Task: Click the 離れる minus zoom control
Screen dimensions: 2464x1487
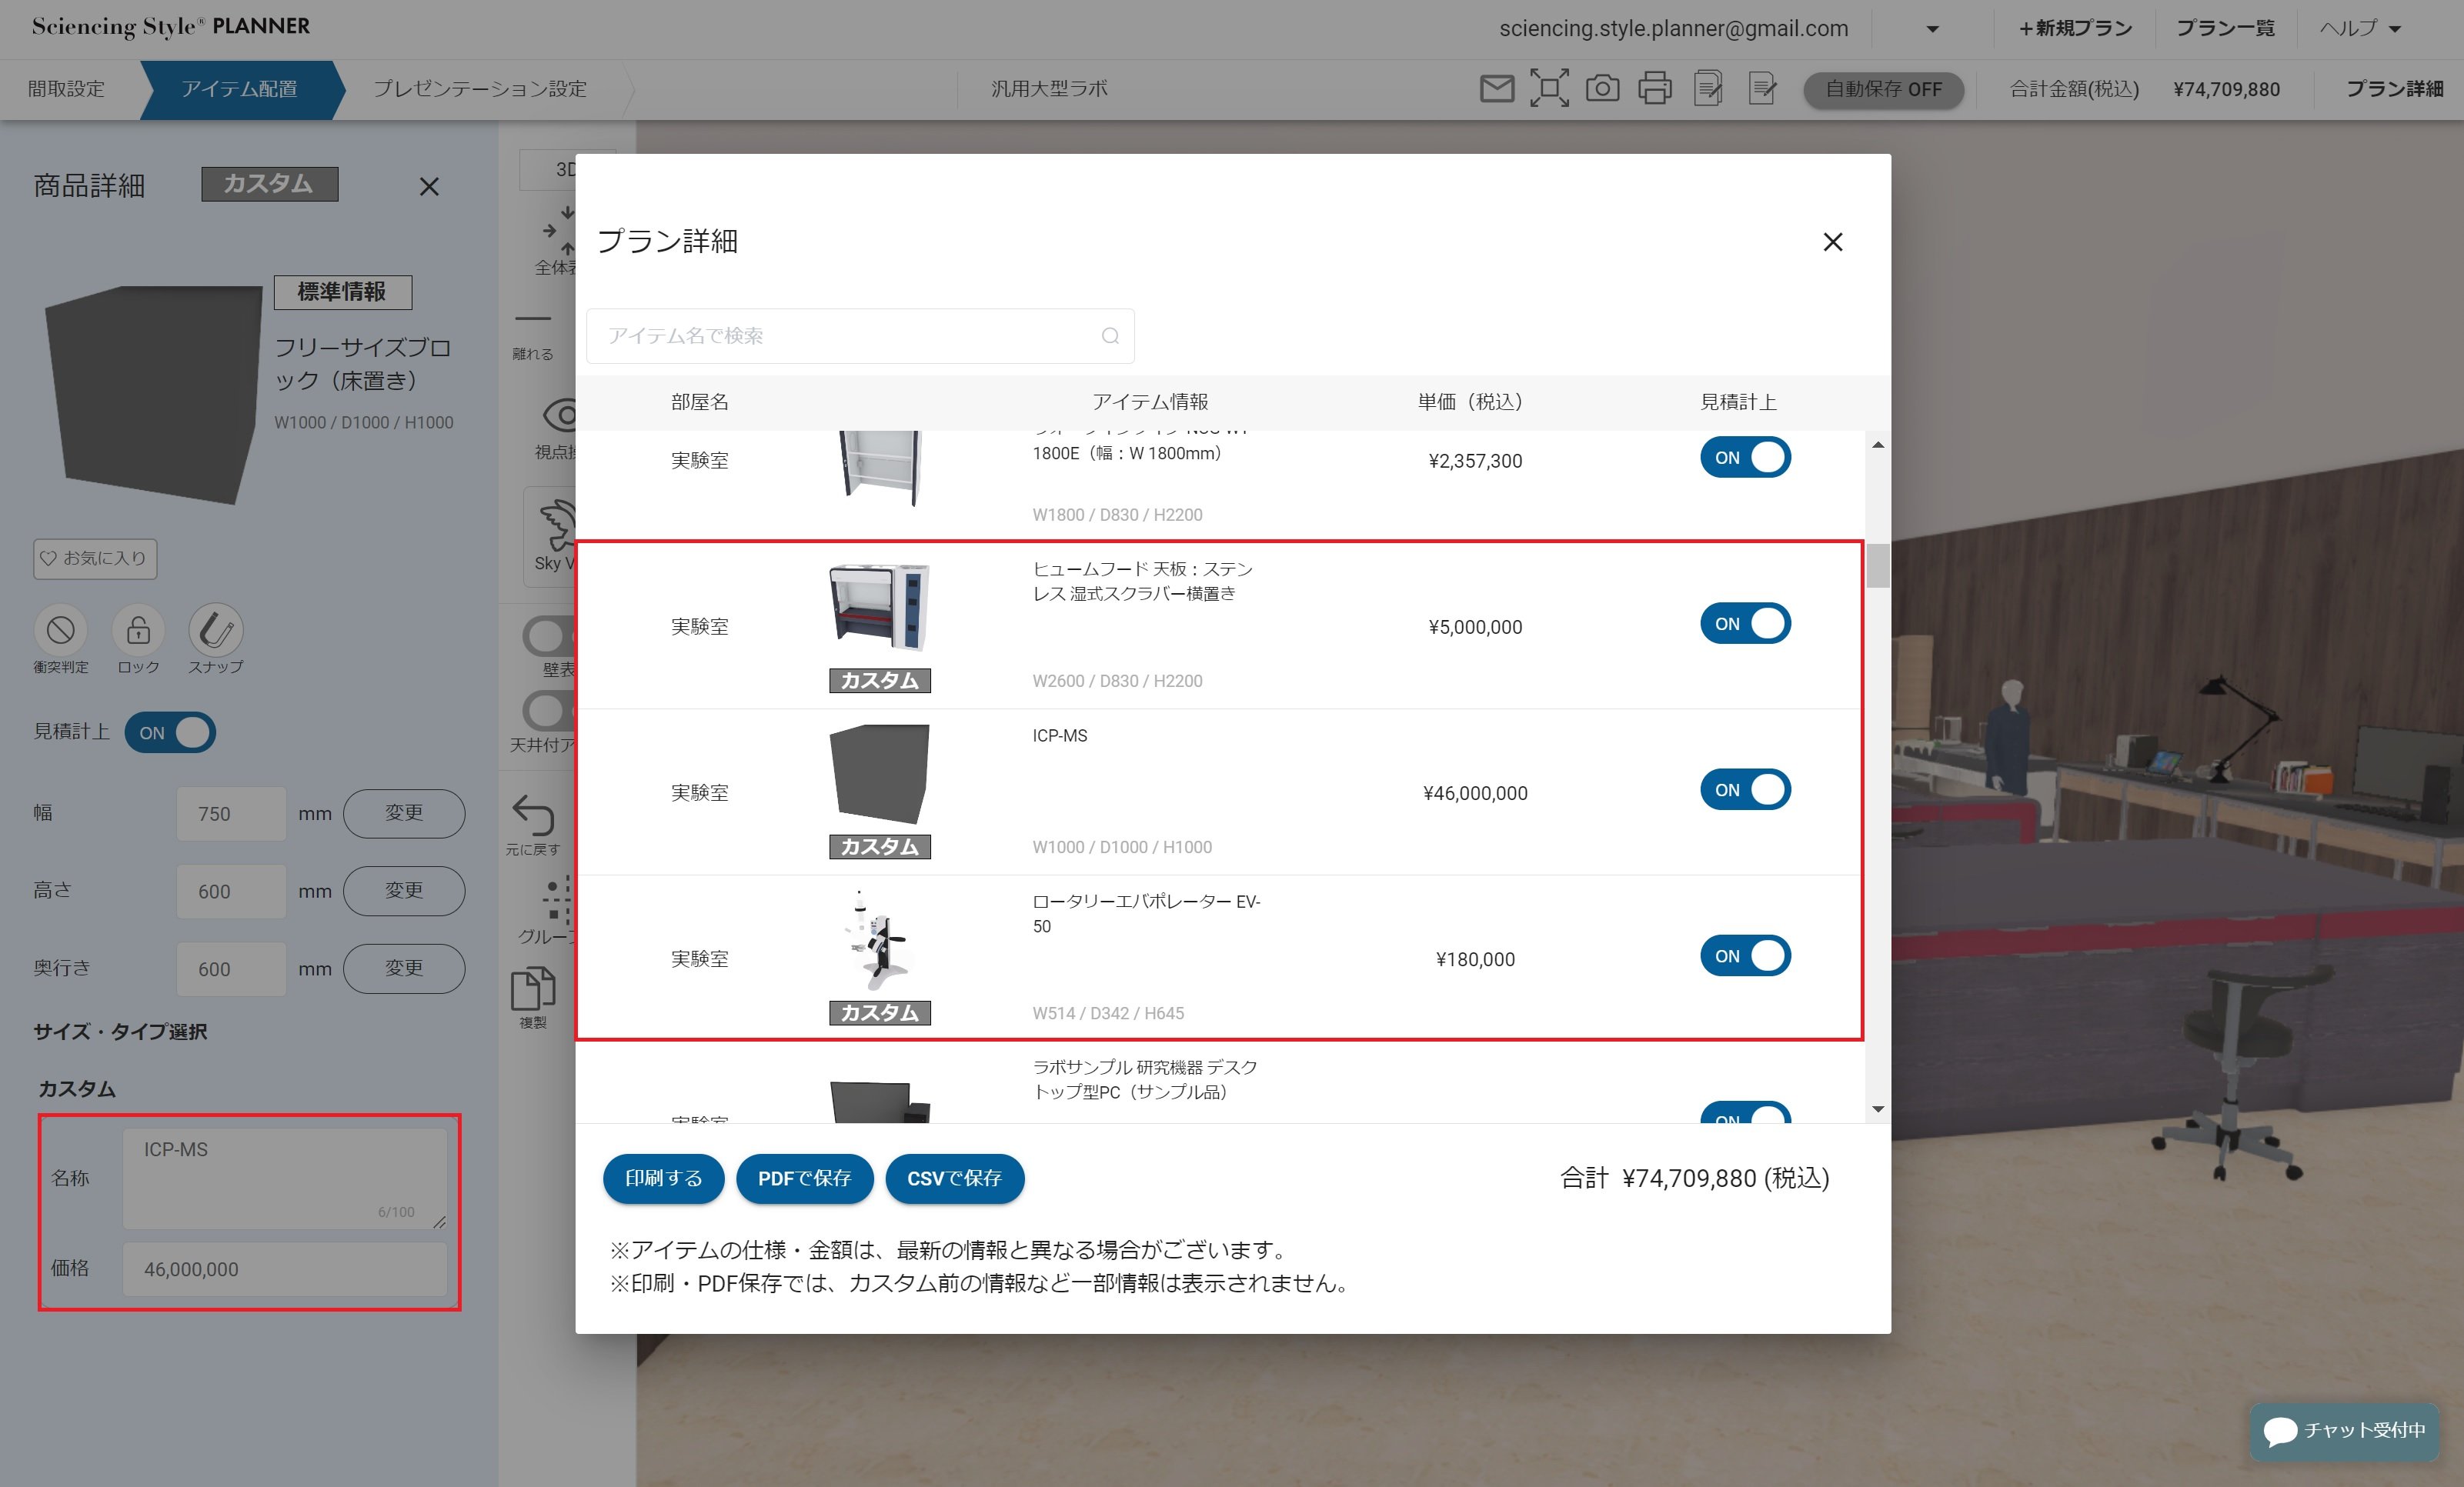Action: click(533, 319)
